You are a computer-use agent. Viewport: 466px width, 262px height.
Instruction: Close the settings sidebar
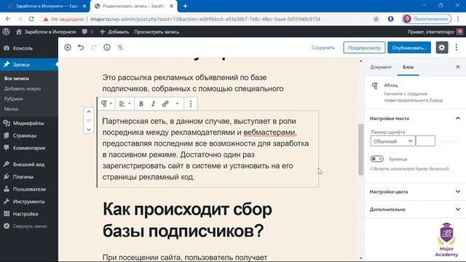pos(458,67)
